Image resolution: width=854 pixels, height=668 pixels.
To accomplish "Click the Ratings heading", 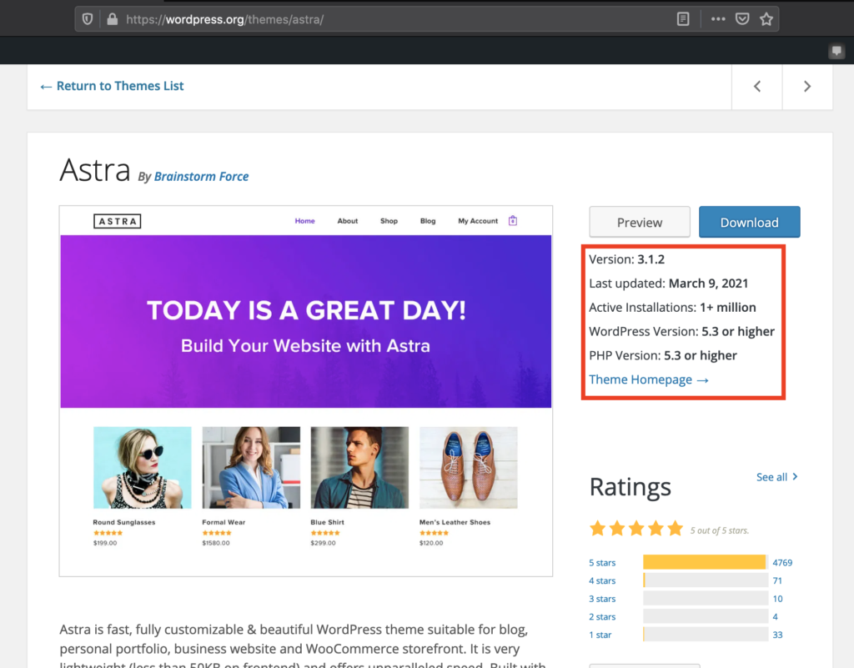I will pyautogui.click(x=630, y=487).
